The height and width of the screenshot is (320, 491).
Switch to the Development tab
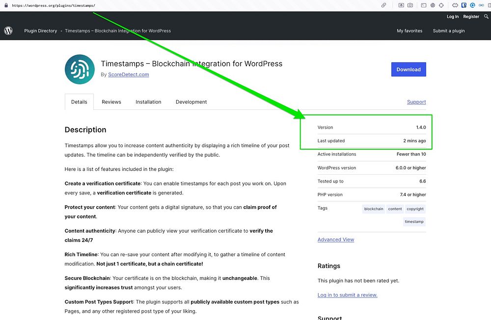[x=191, y=102]
